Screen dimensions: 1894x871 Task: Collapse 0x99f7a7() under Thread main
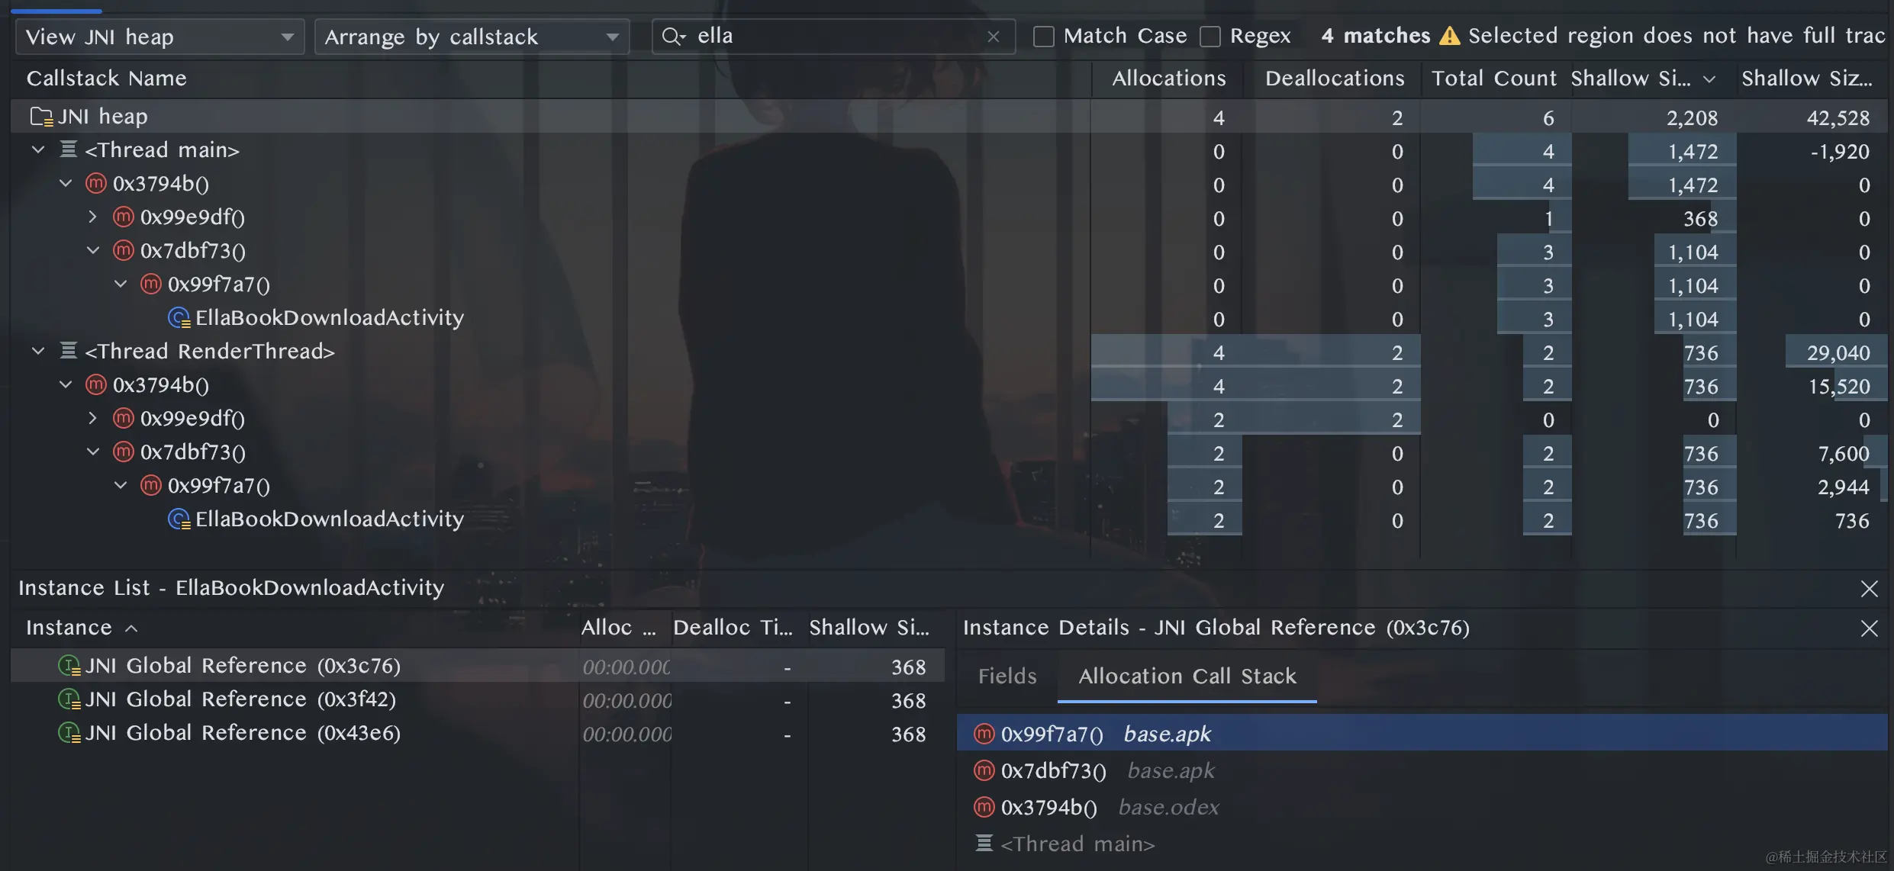[x=121, y=284]
